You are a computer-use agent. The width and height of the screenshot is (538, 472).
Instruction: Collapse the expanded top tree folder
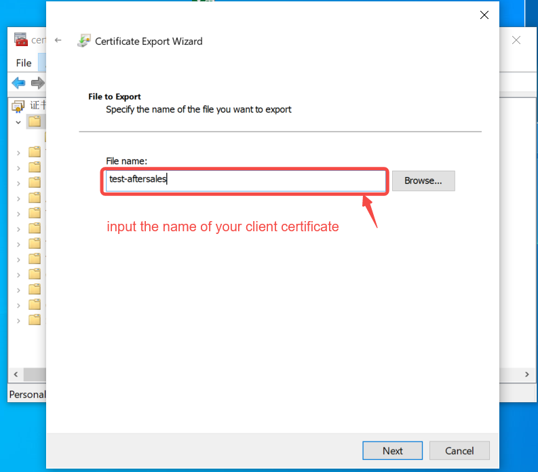[x=18, y=122]
